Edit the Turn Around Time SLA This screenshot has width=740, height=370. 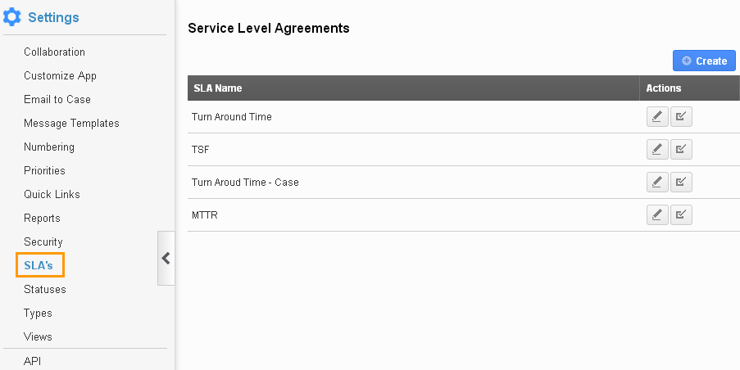click(x=657, y=117)
